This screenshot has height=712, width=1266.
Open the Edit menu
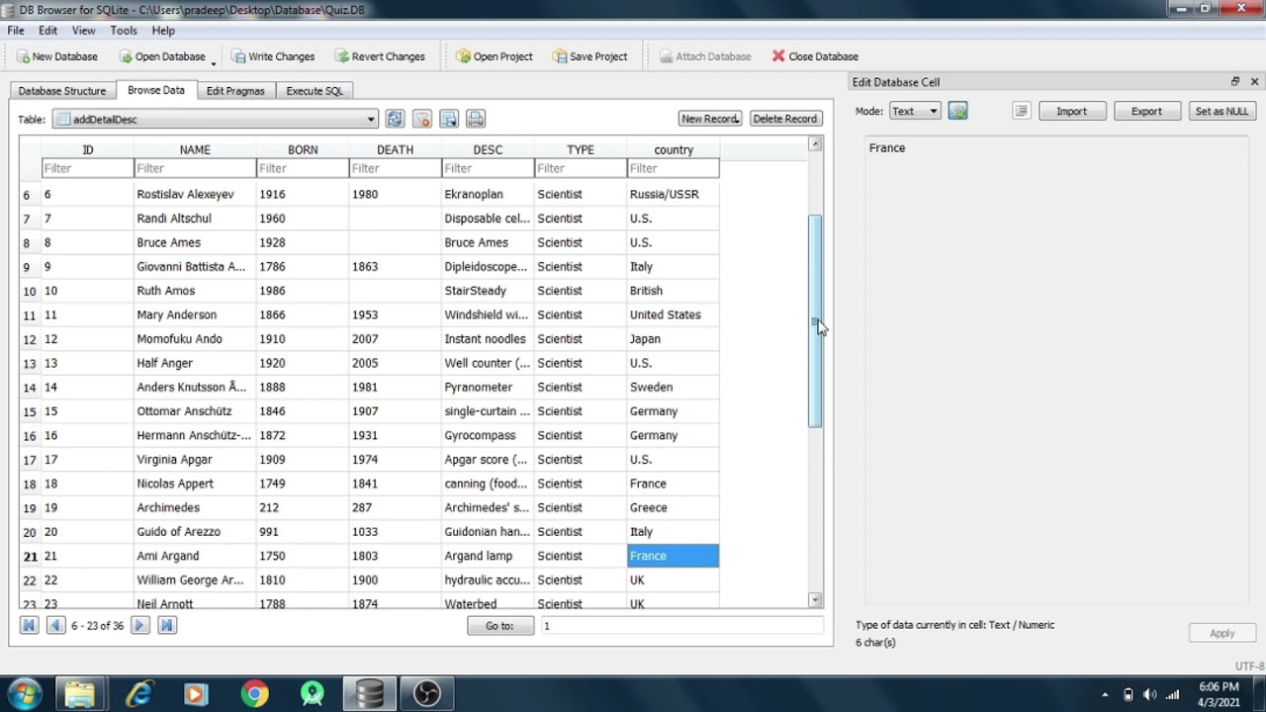click(x=47, y=31)
